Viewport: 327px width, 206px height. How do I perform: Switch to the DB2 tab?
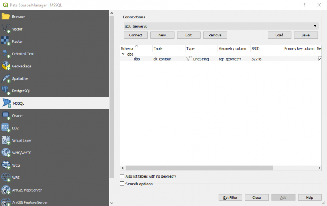15,128
